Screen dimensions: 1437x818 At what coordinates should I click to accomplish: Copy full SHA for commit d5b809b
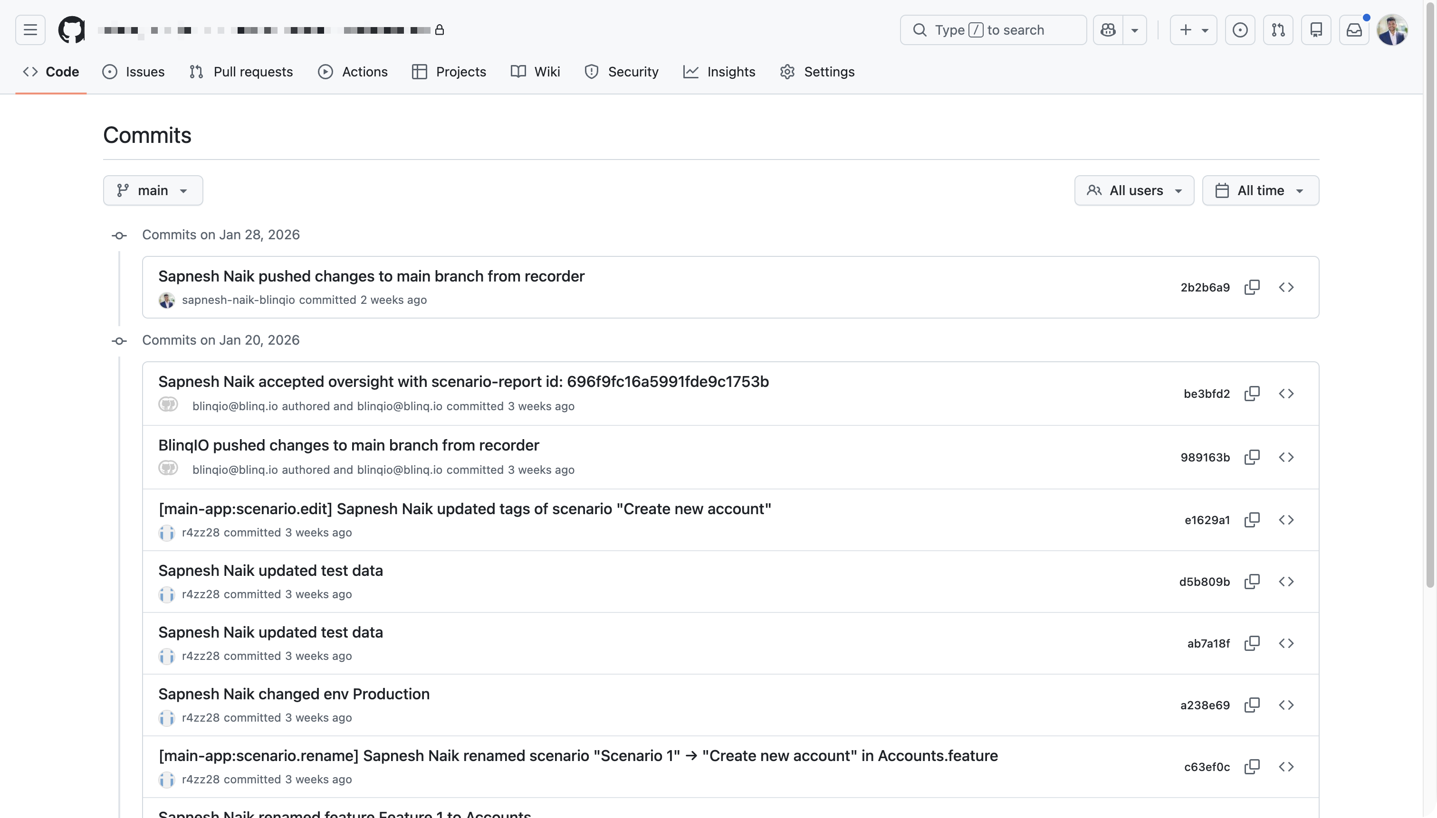coord(1252,582)
